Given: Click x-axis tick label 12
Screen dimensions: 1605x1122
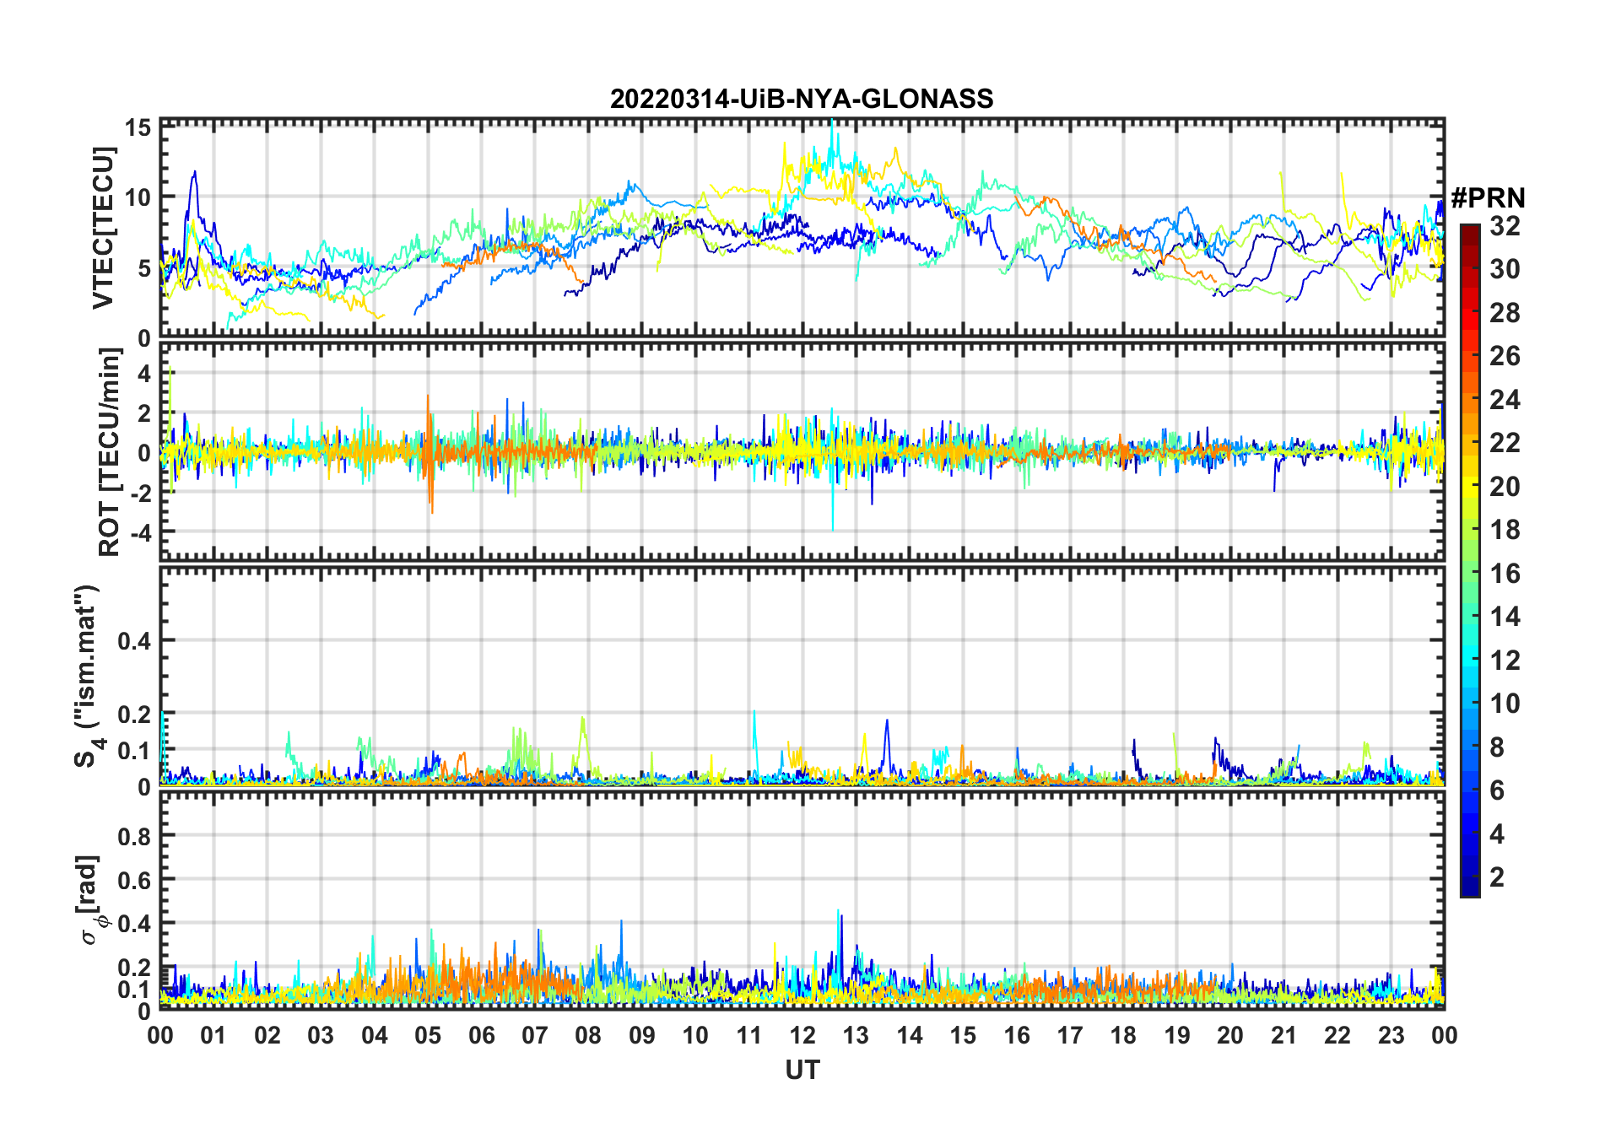Looking at the screenshot, I should (x=802, y=1036).
